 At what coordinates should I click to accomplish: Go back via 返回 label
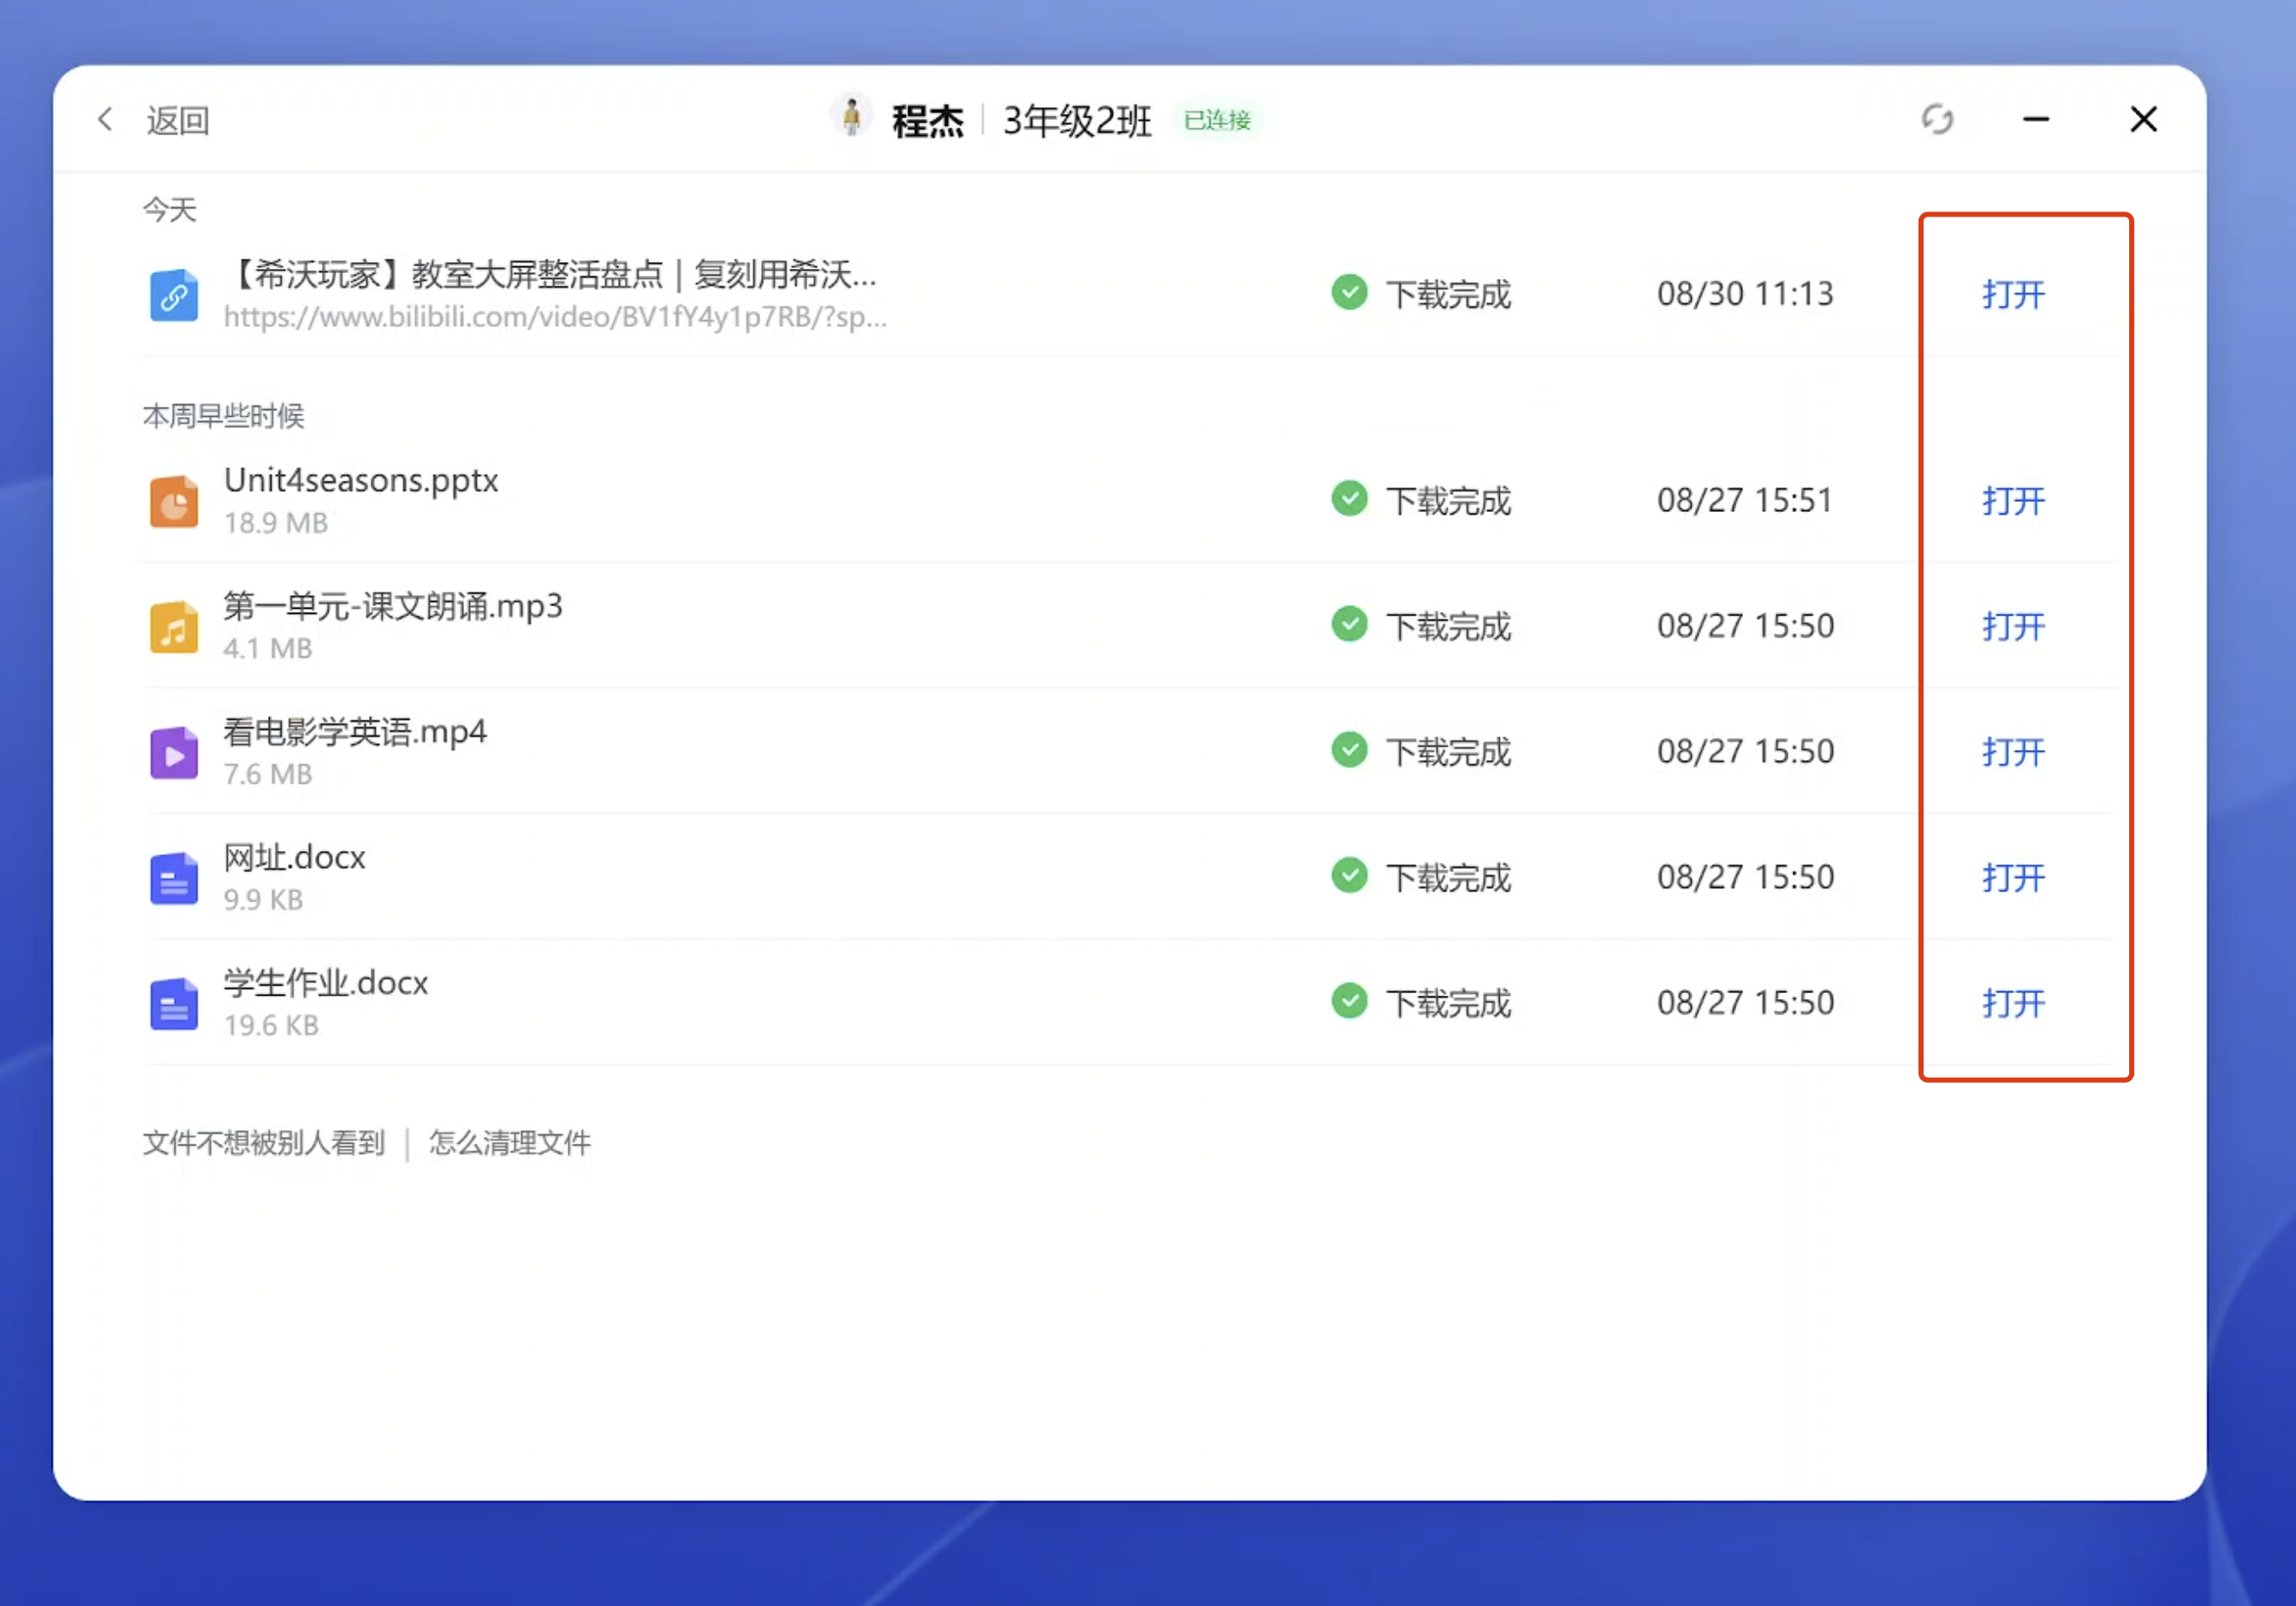pos(178,121)
